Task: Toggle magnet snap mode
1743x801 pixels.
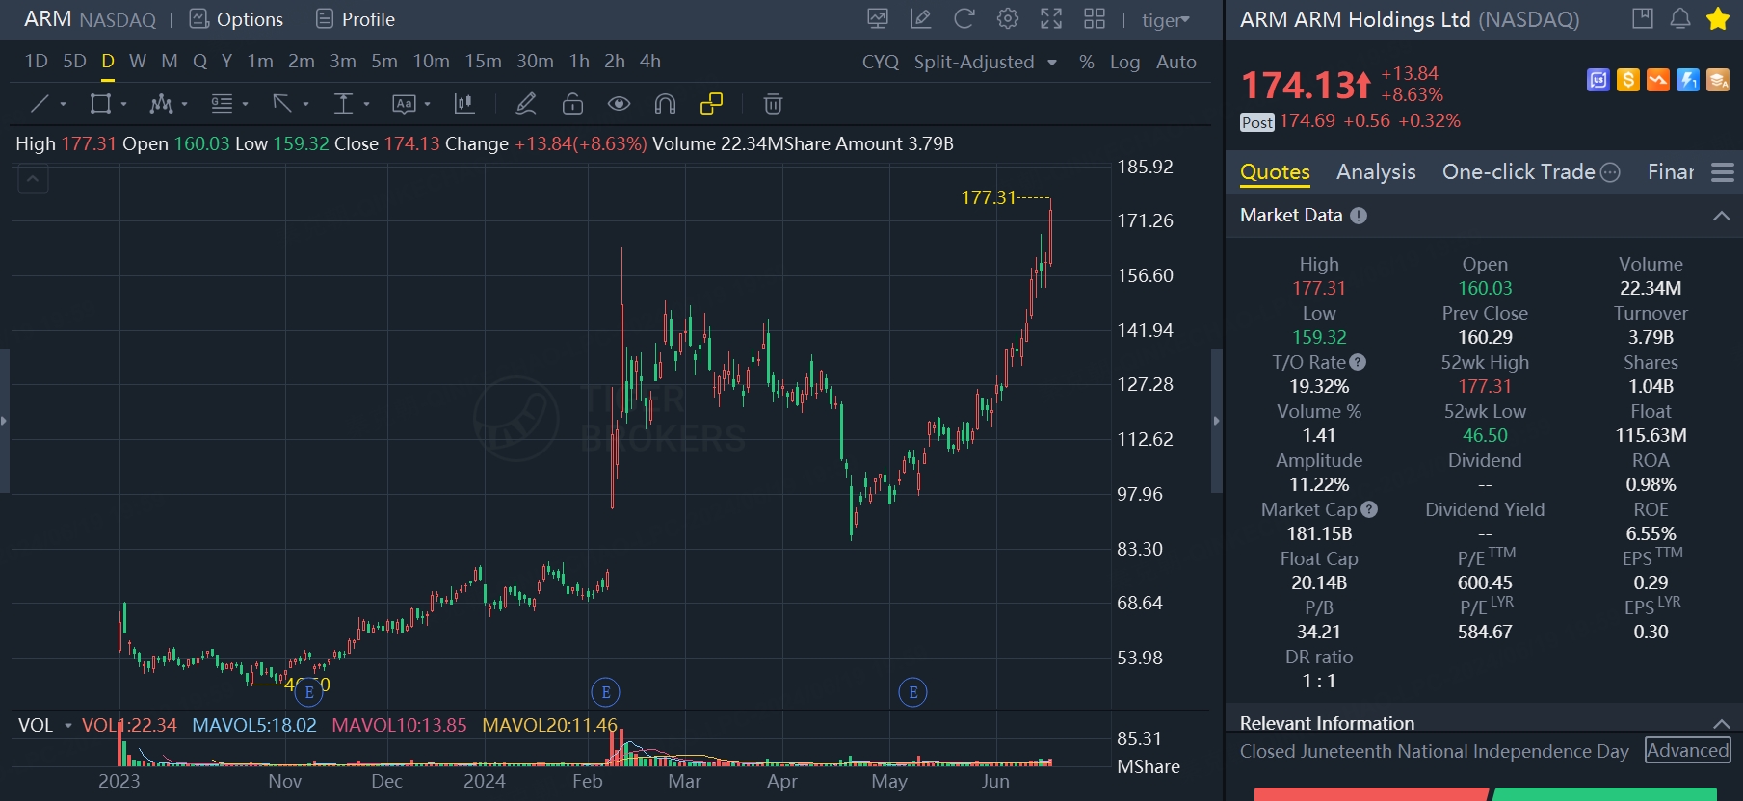Action: click(665, 104)
